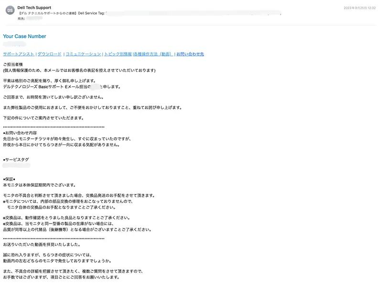Open the 各種操作方法（動画） link

[153, 54]
